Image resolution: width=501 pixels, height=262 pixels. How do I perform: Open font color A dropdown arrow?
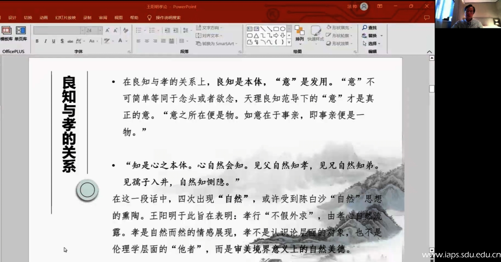pyautogui.click(x=126, y=41)
